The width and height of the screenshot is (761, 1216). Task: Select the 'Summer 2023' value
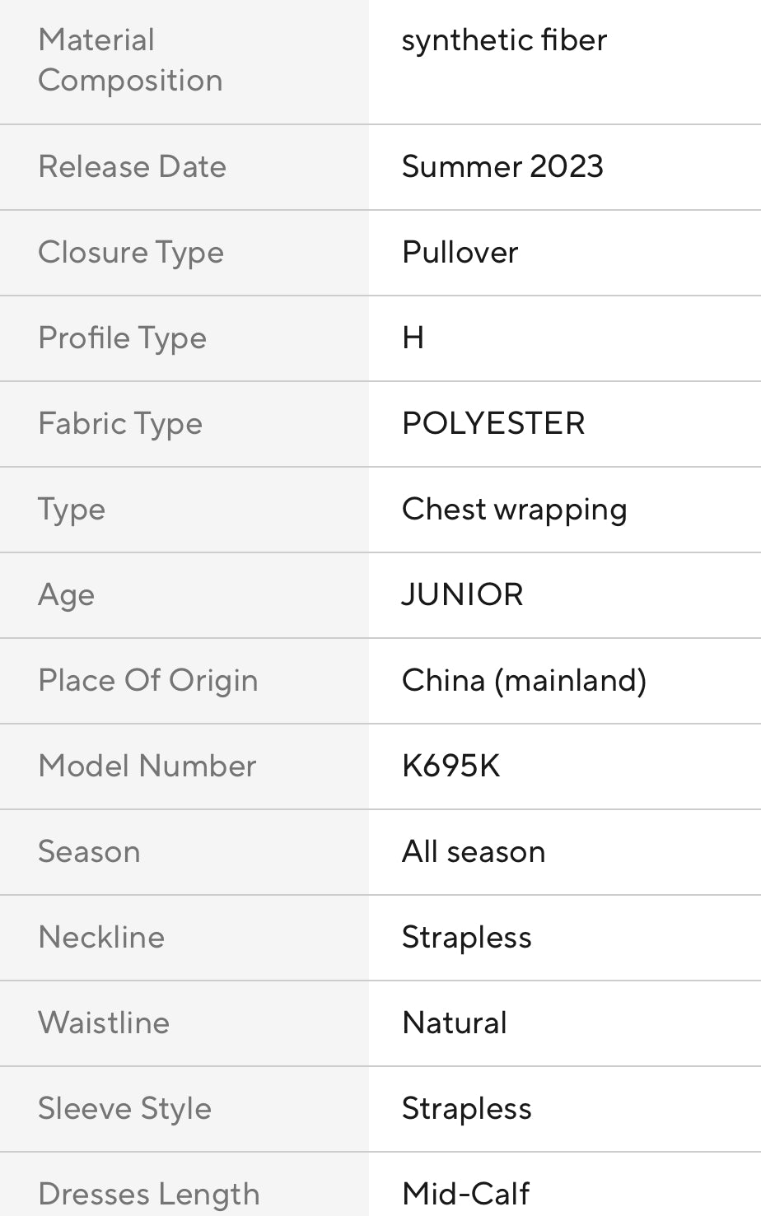point(502,167)
